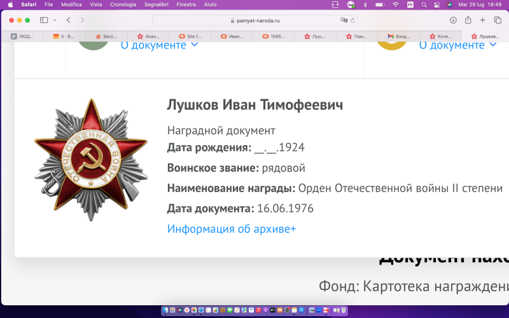Click the Дата документа 16.06.1976 line
The height and width of the screenshot is (318, 509).
(x=241, y=209)
